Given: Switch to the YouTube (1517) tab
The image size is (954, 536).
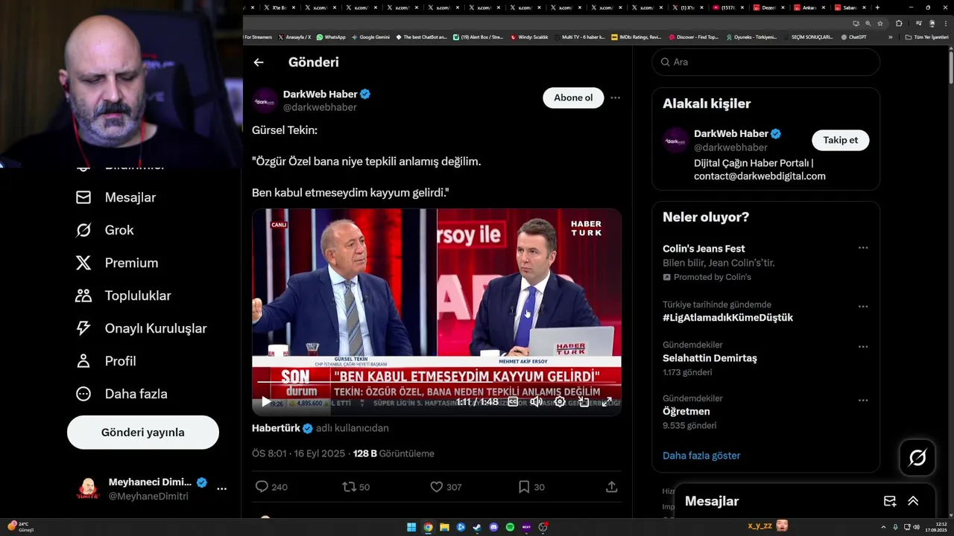Looking at the screenshot, I should (x=727, y=7).
